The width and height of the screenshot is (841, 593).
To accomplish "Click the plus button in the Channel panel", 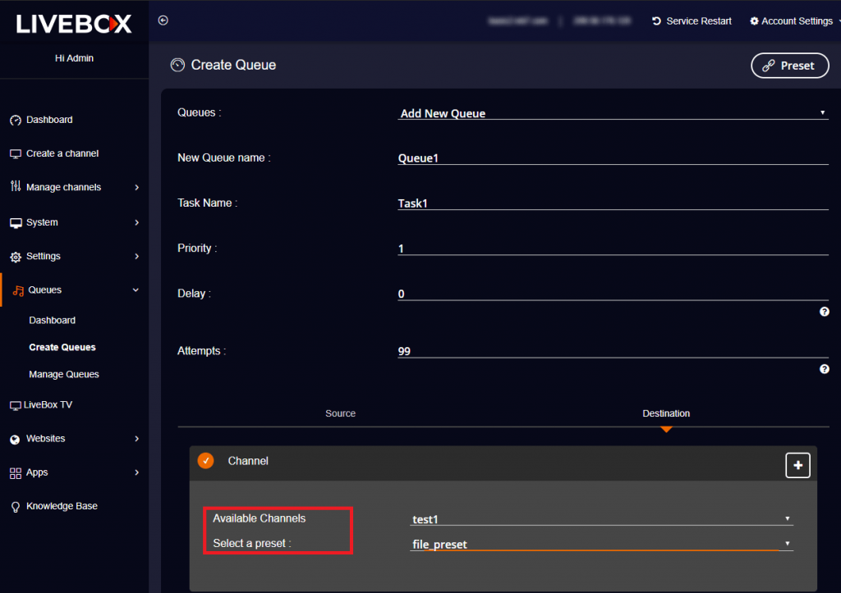I will click(x=797, y=465).
